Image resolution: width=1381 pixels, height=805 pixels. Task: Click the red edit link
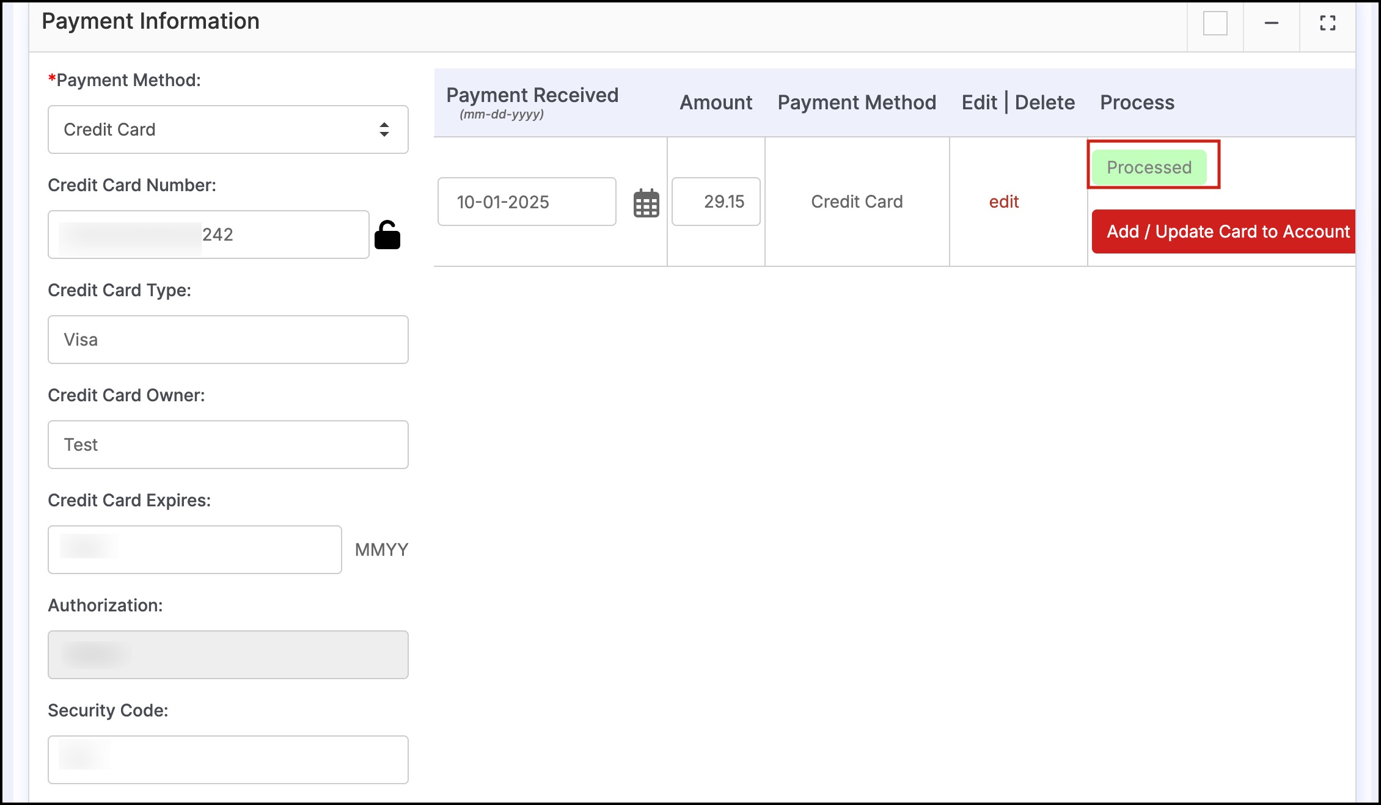pos(1003,202)
